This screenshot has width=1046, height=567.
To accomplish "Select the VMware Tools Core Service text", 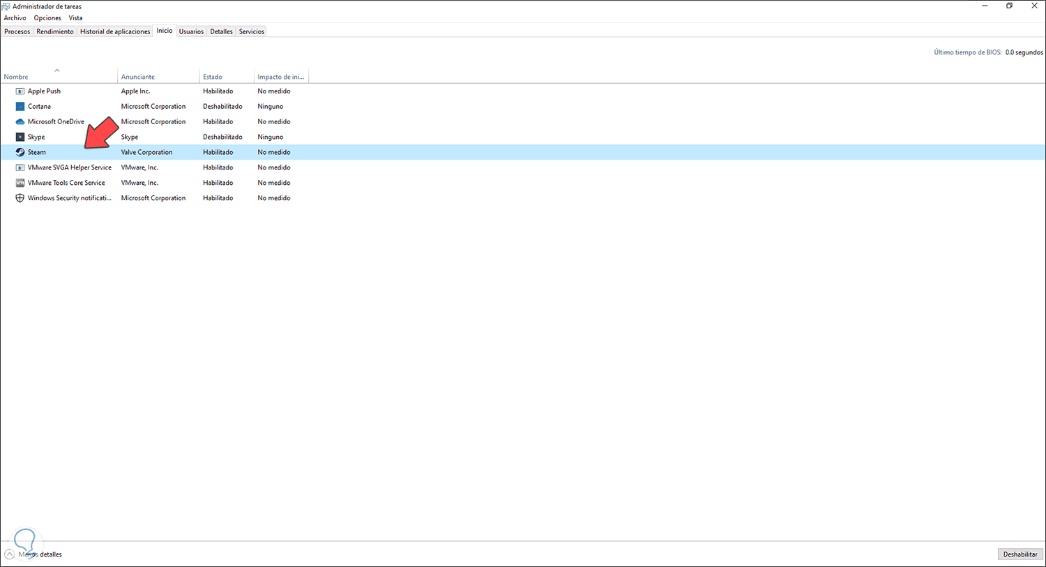I will [66, 183].
